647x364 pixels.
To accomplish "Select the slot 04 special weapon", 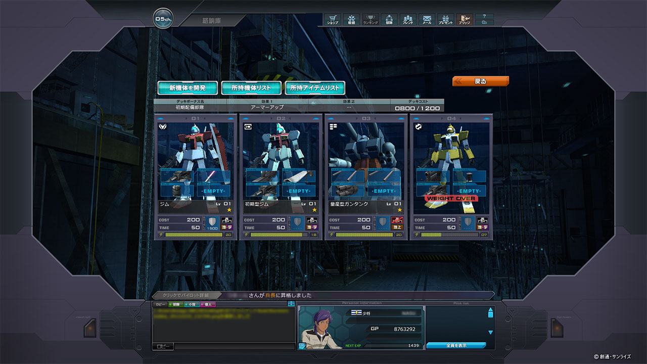I will (469, 176).
